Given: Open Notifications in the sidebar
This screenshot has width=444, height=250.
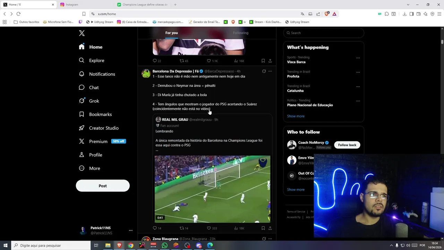Looking at the screenshot, I should [97, 74].
